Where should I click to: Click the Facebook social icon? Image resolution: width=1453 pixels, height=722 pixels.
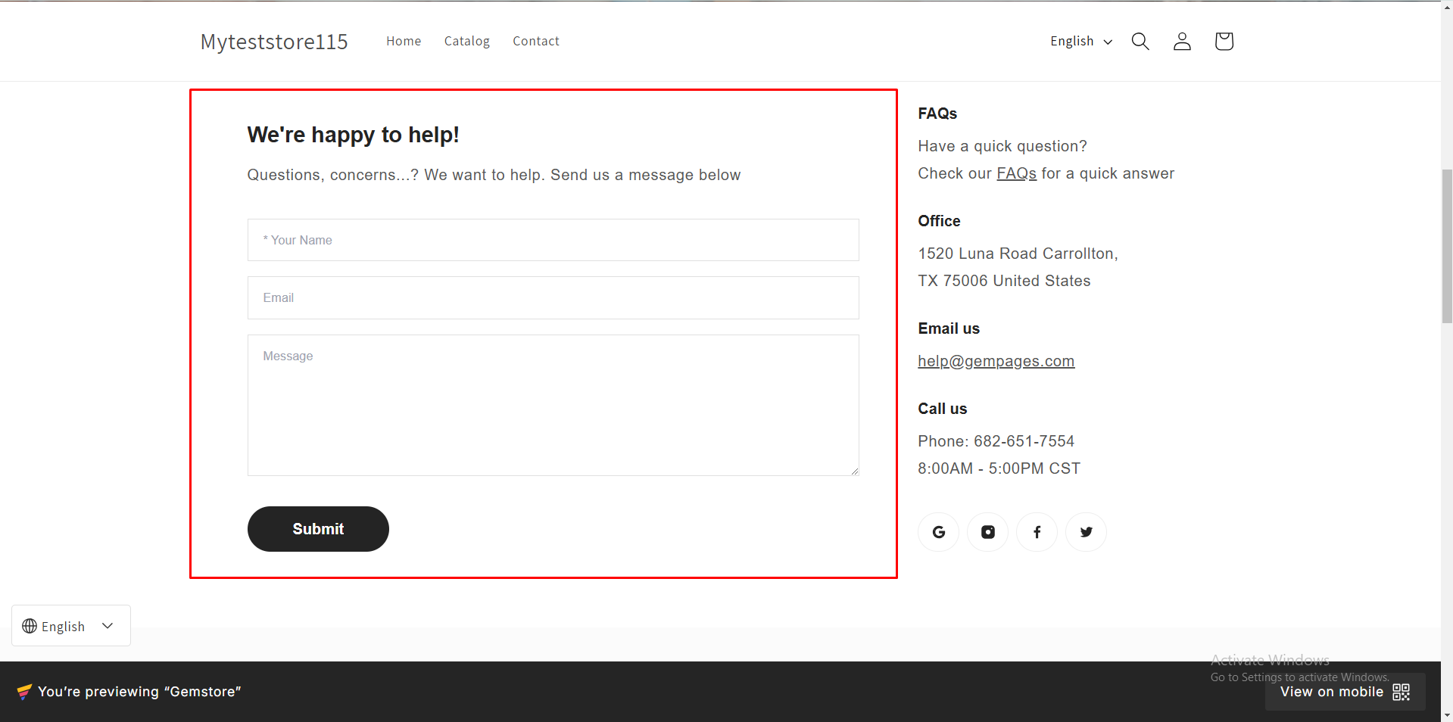(1037, 531)
